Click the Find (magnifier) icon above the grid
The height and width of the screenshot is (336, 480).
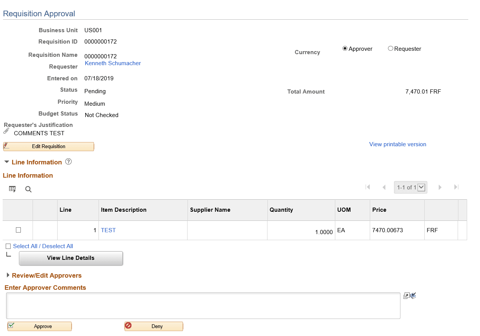pos(28,189)
